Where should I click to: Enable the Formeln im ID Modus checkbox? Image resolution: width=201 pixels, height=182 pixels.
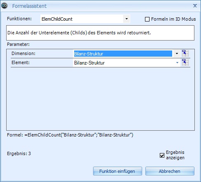pos(147,19)
